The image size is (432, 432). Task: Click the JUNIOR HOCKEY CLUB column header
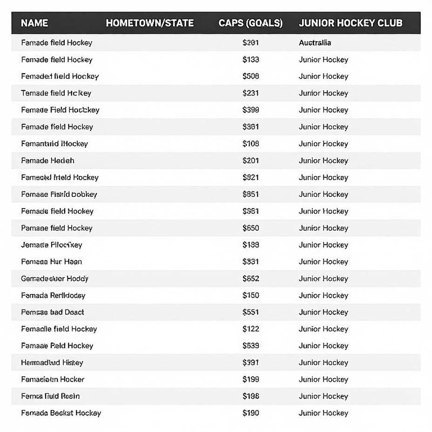(351, 23)
